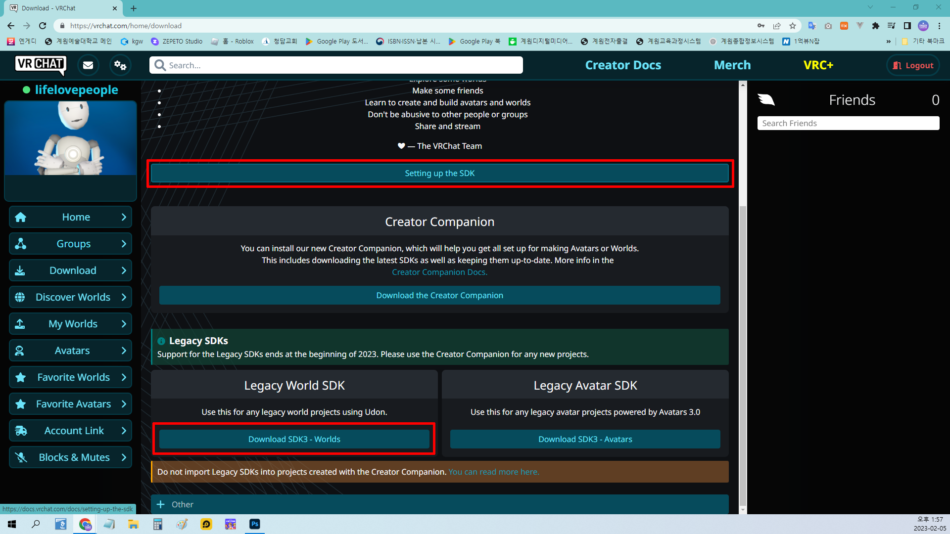The height and width of the screenshot is (534, 950).
Task: Click the Discover Worlds globe icon
Action: click(x=20, y=297)
